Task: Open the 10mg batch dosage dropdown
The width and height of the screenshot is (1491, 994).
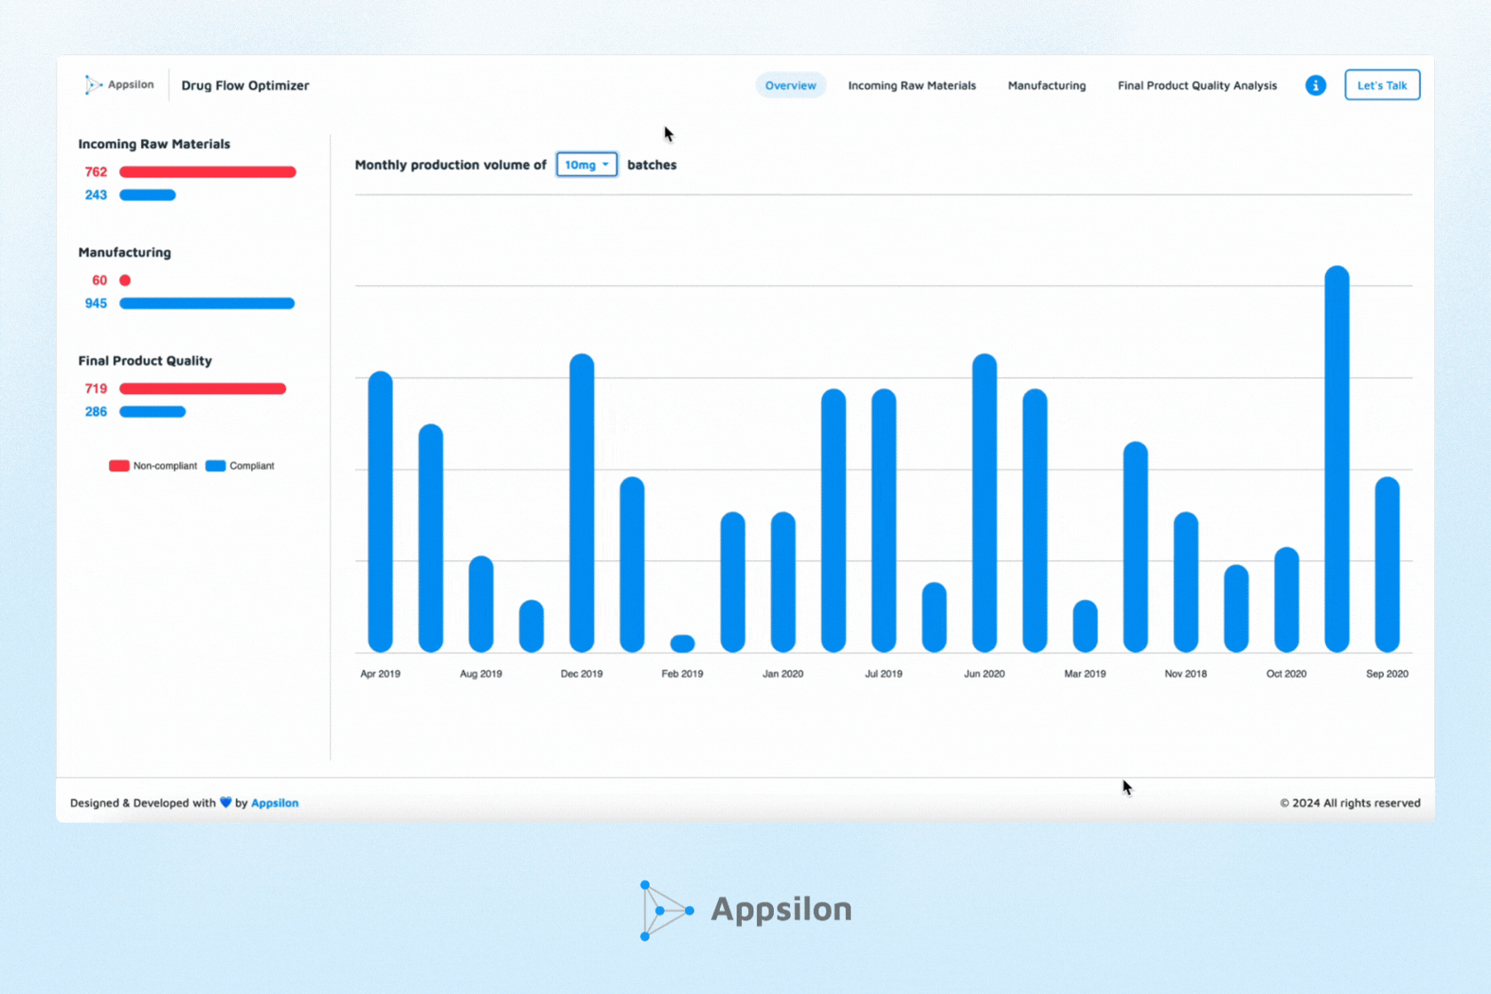Action: 587,165
